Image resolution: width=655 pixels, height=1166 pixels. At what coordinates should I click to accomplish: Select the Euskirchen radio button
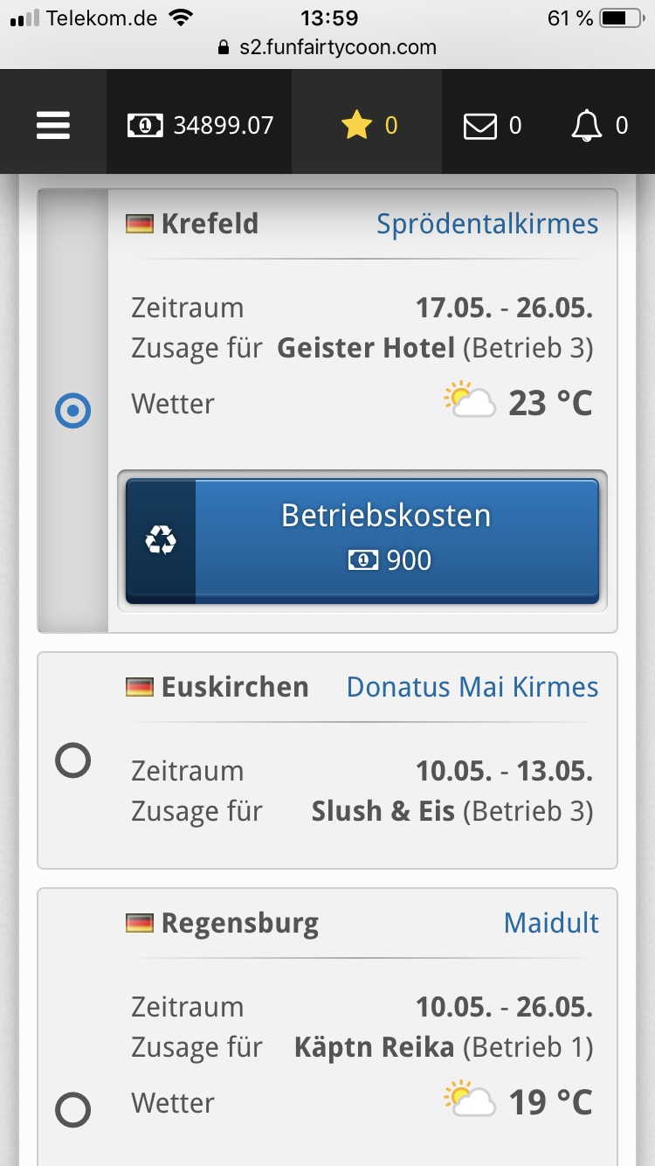tap(72, 760)
